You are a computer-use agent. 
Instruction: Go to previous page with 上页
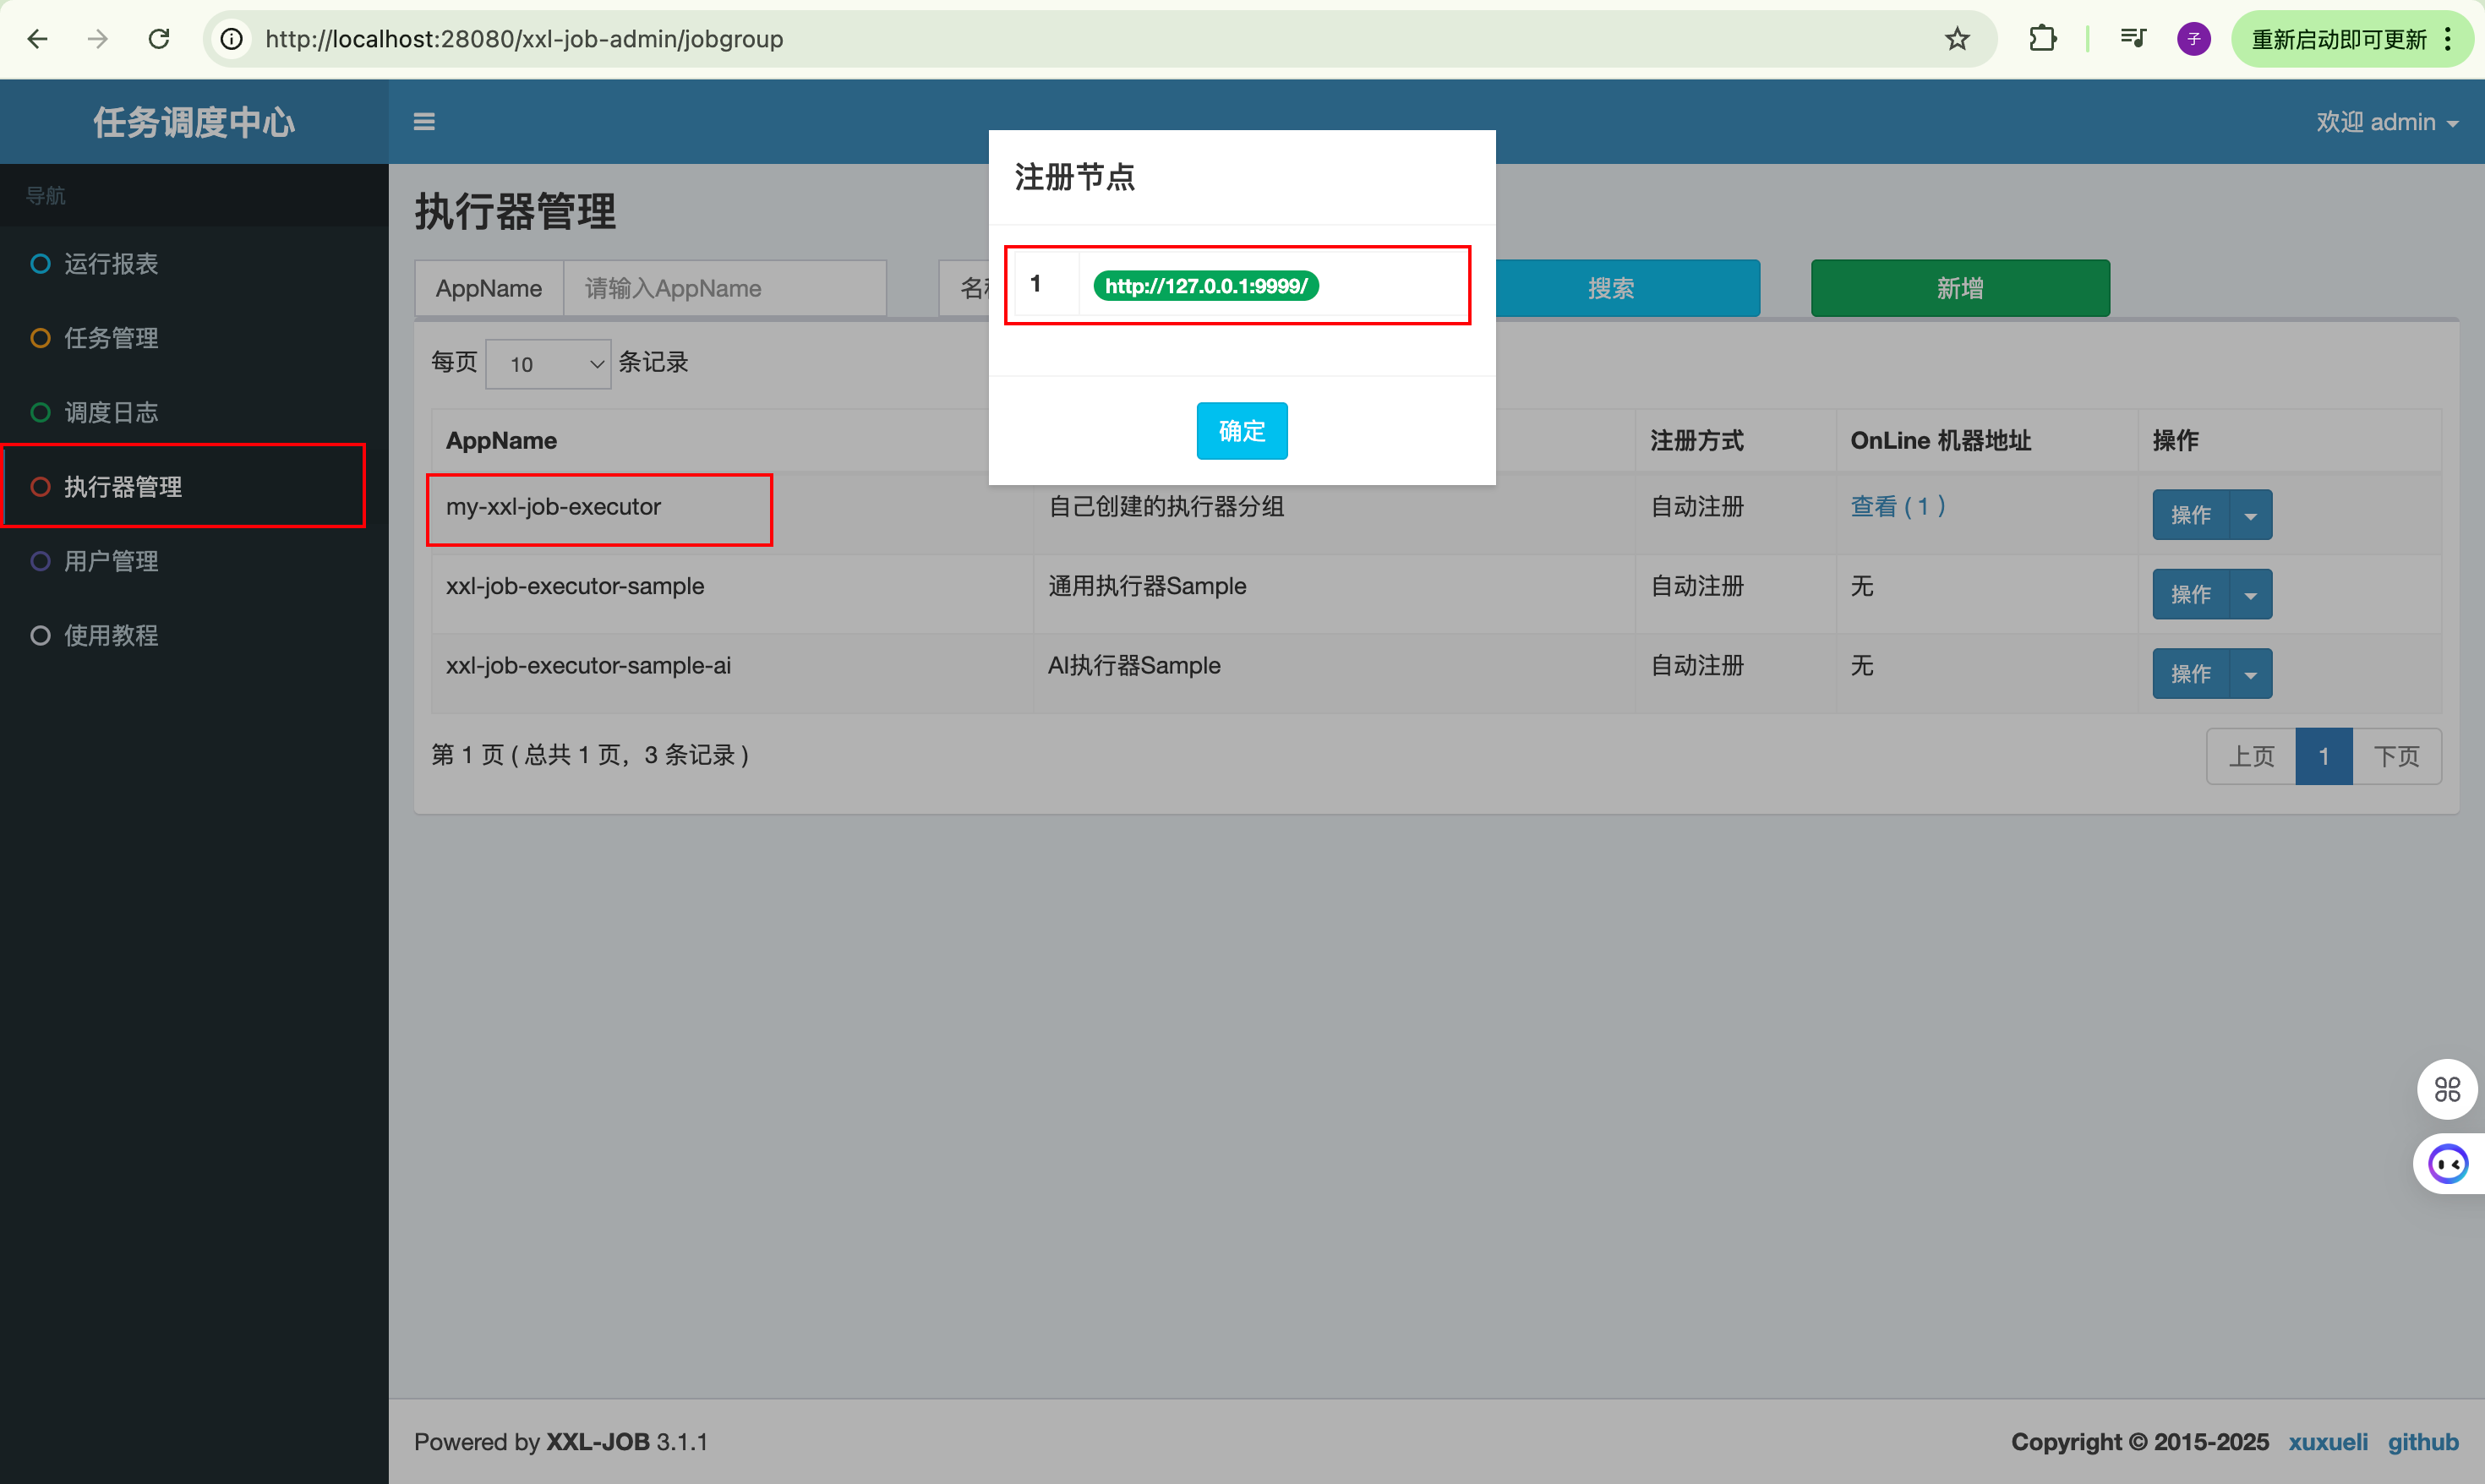click(2251, 756)
